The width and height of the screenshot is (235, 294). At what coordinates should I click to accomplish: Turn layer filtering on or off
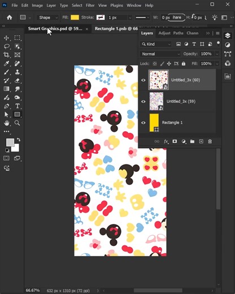(218, 44)
